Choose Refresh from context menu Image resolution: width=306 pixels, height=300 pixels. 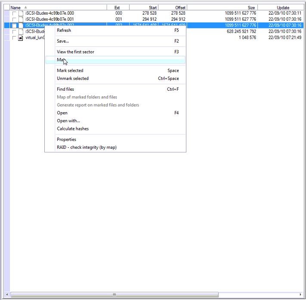[115, 31]
